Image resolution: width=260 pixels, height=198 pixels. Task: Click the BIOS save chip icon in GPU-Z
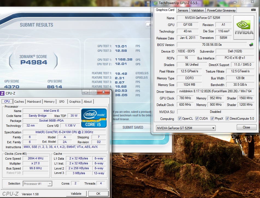pyautogui.click(x=251, y=45)
